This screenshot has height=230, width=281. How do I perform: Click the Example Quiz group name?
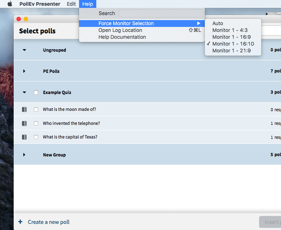57,93
